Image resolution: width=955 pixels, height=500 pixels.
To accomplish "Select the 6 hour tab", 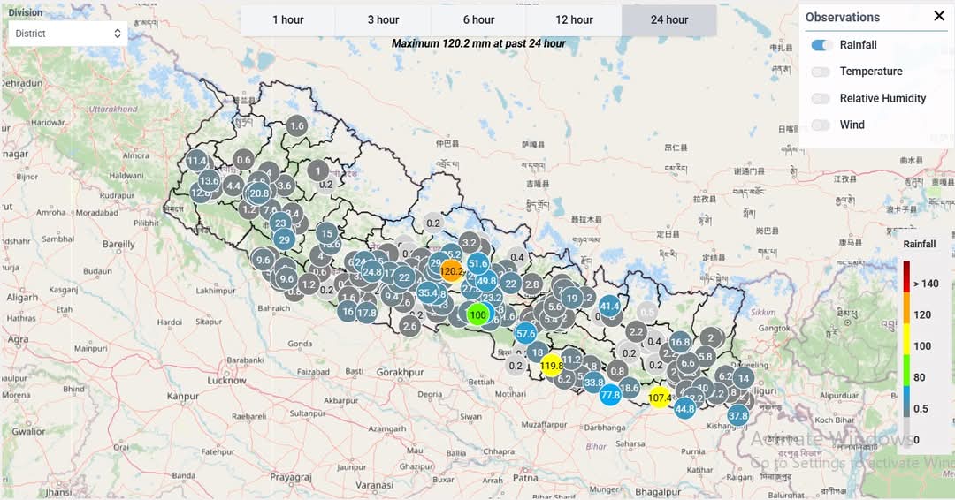I will [x=478, y=19].
